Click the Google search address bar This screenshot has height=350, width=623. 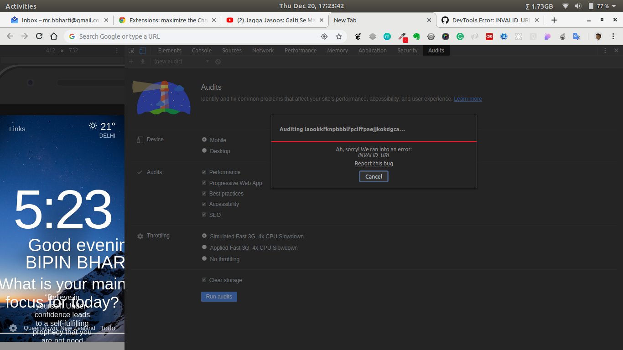coord(182,36)
